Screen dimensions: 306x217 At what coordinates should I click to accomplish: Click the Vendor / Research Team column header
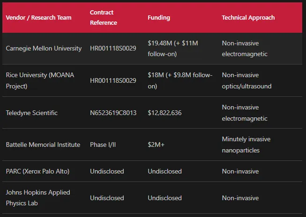pyautogui.click(x=38, y=17)
